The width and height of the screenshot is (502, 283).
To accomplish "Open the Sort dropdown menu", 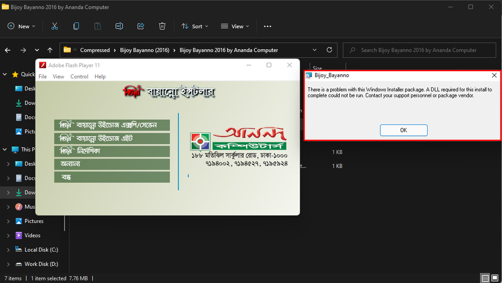I will click(194, 26).
